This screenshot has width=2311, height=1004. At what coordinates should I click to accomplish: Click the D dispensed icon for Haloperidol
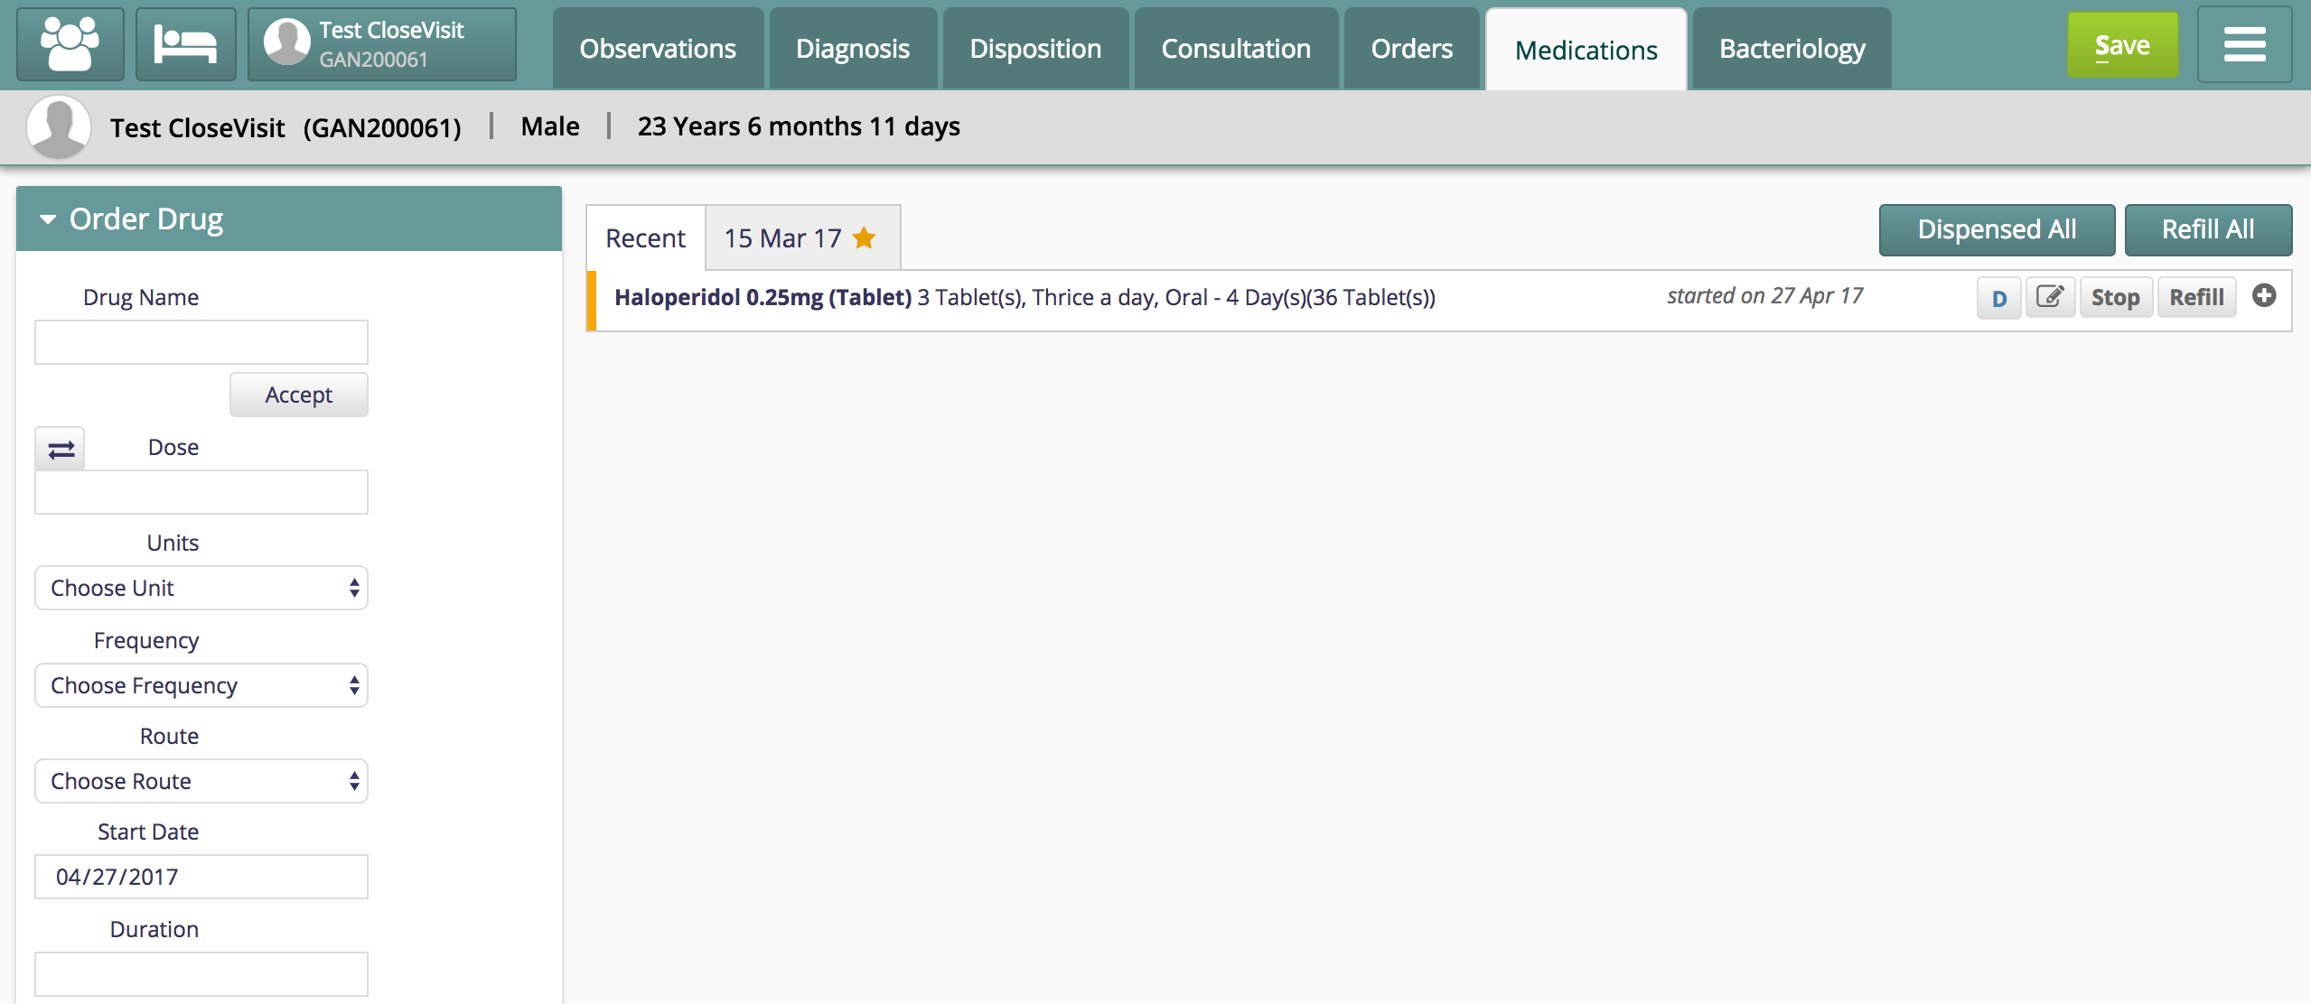click(x=1998, y=298)
